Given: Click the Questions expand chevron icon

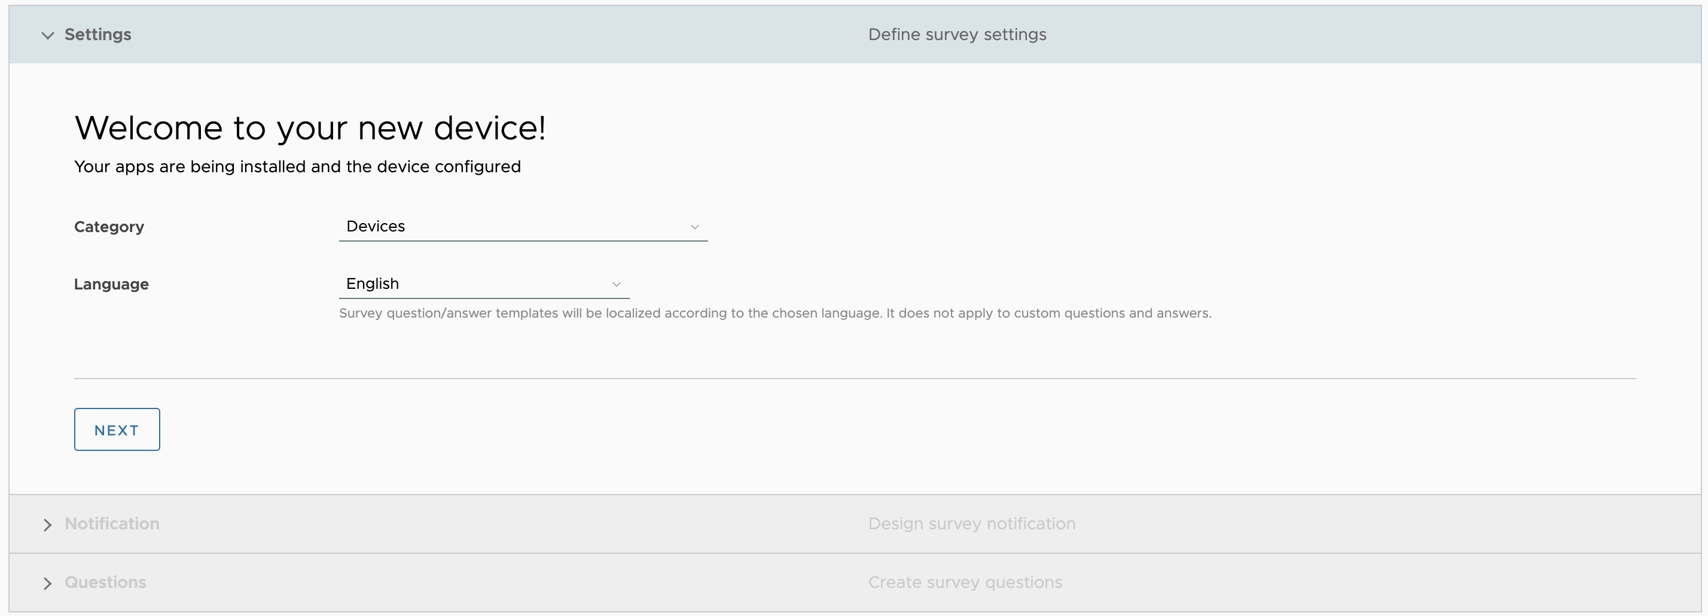Looking at the screenshot, I should click(47, 583).
